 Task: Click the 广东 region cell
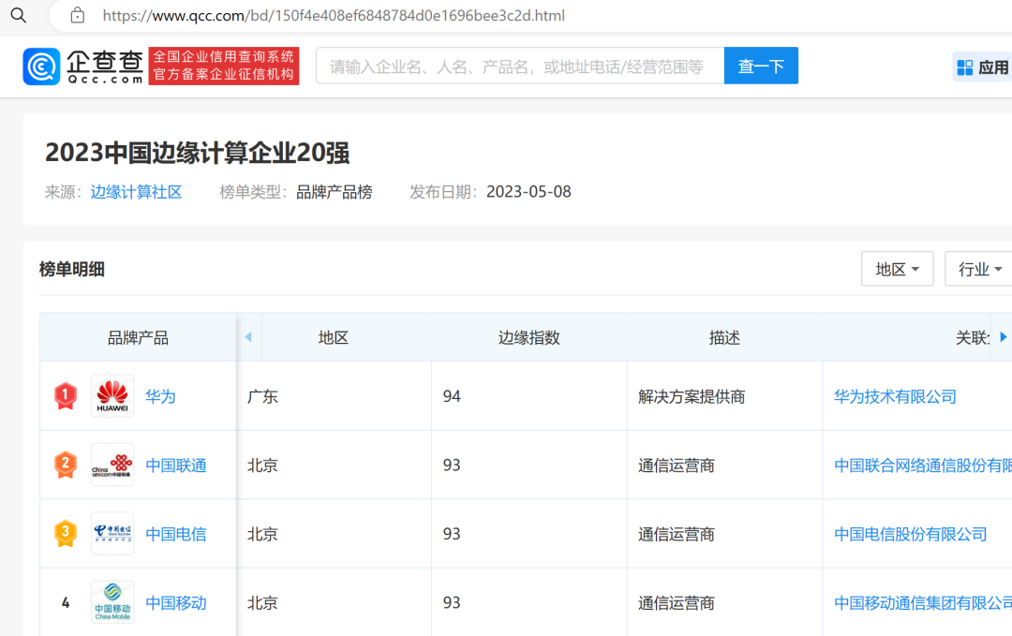262,396
